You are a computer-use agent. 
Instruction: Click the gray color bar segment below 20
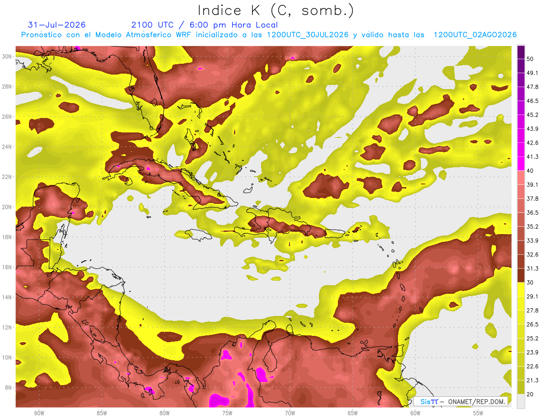point(521,401)
